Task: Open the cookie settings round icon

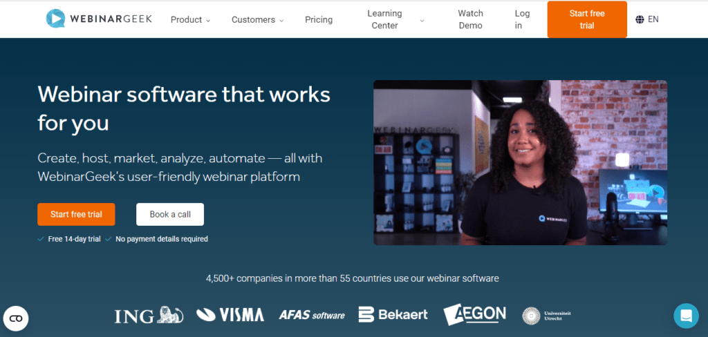Action: (x=16, y=318)
